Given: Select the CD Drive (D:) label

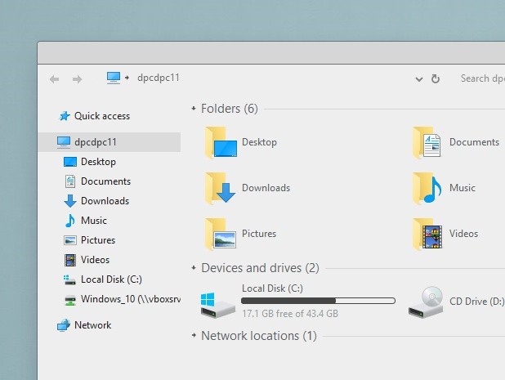Looking at the screenshot, I should click(477, 302).
